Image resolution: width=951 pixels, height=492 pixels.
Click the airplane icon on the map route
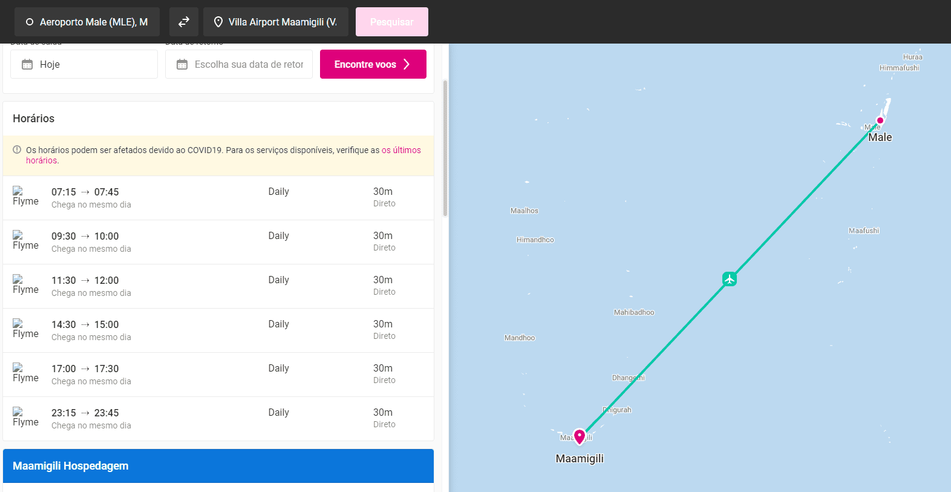[730, 279]
